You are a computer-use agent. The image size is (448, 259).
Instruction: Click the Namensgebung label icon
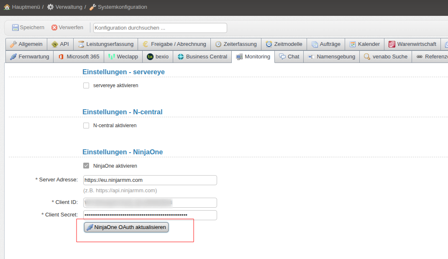pyautogui.click(x=311, y=57)
